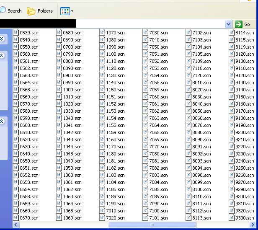258x230 pixels.
Task: Select the 7102.scn file icon
Action: (188, 32)
